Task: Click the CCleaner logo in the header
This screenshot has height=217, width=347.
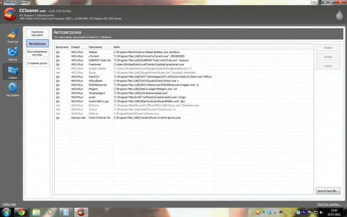Action: click(x=10, y=14)
